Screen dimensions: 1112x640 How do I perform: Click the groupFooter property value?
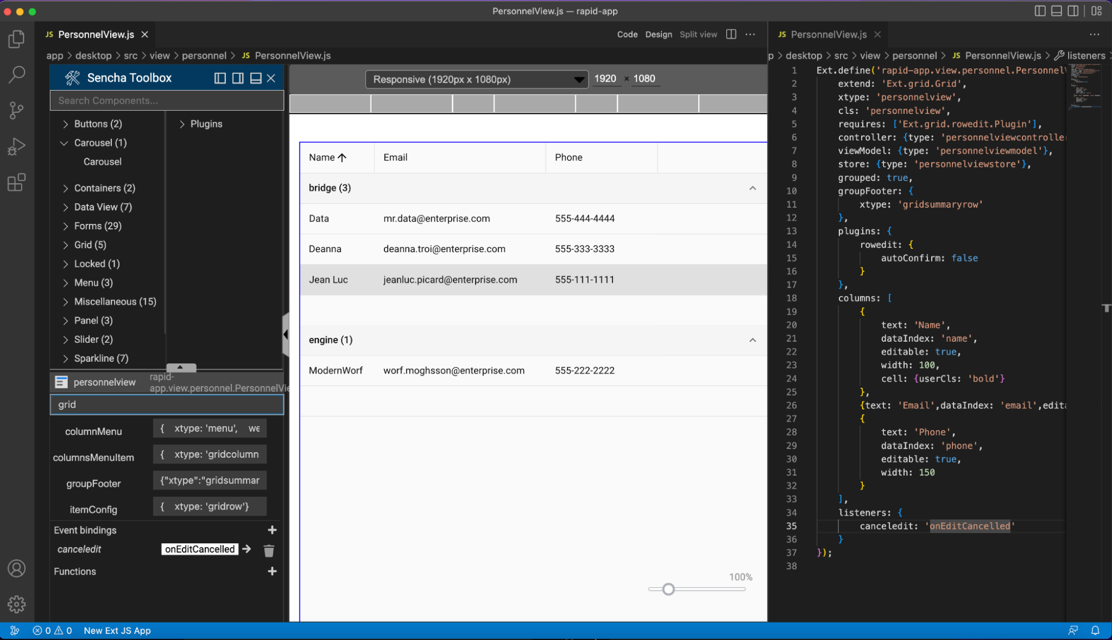[210, 481]
